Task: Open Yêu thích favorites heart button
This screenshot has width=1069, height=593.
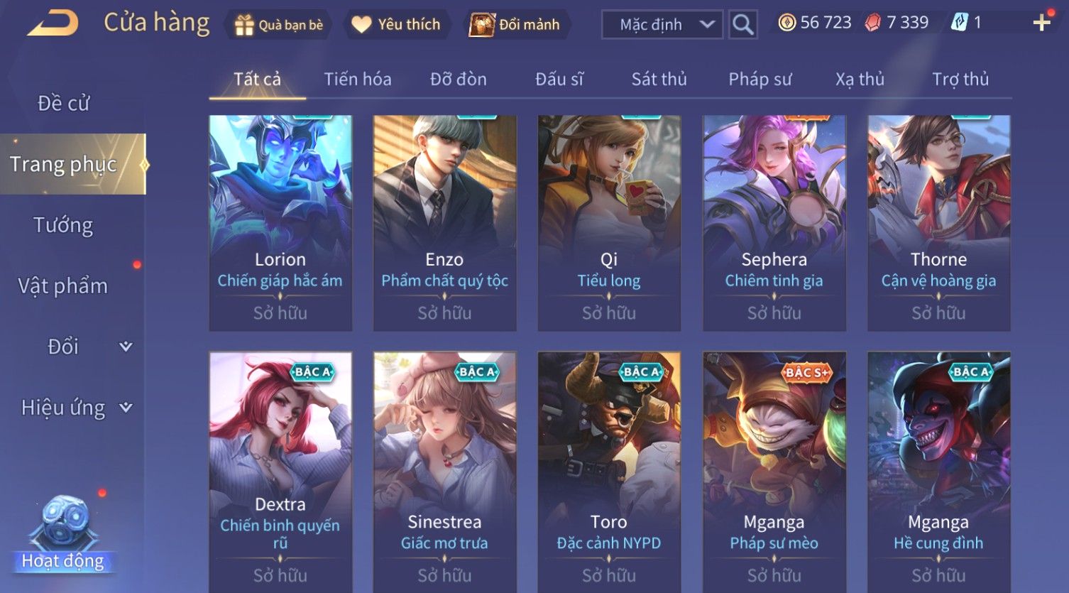Action: coord(397,25)
